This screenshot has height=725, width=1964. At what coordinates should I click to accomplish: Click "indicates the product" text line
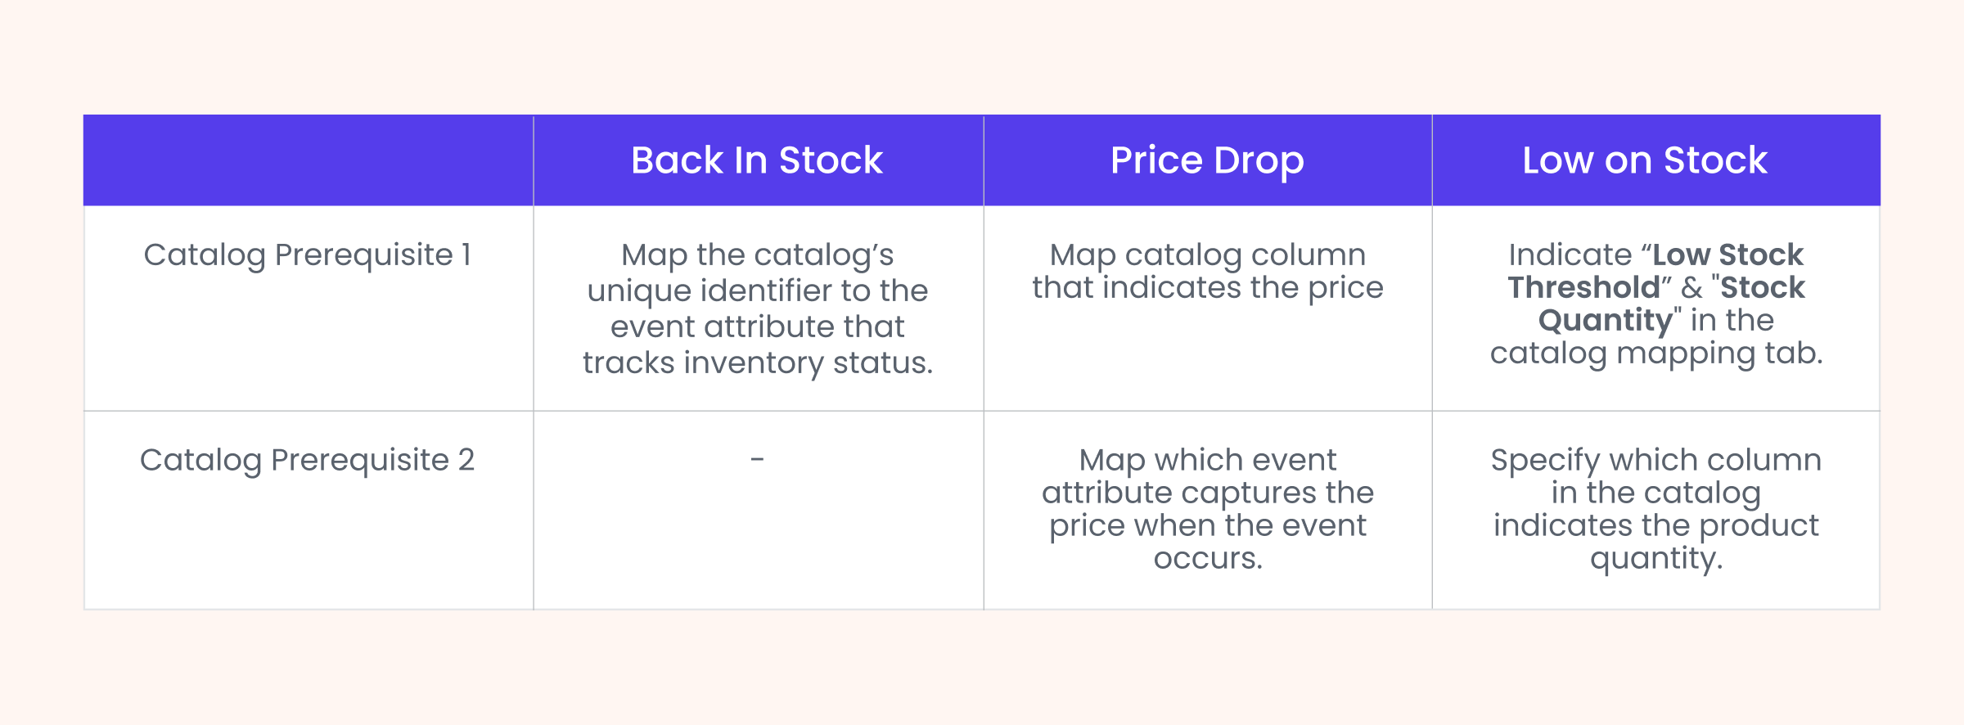coord(1655,526)
